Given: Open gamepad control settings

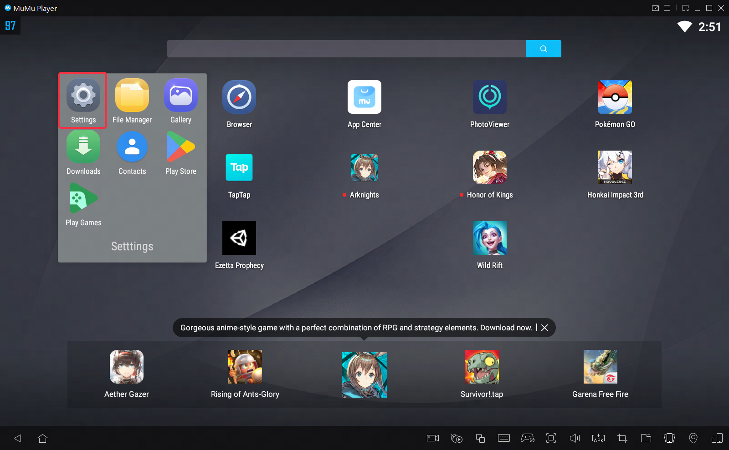Looking at the screenshot, I should pyautogui.click(x=528, y=438).
